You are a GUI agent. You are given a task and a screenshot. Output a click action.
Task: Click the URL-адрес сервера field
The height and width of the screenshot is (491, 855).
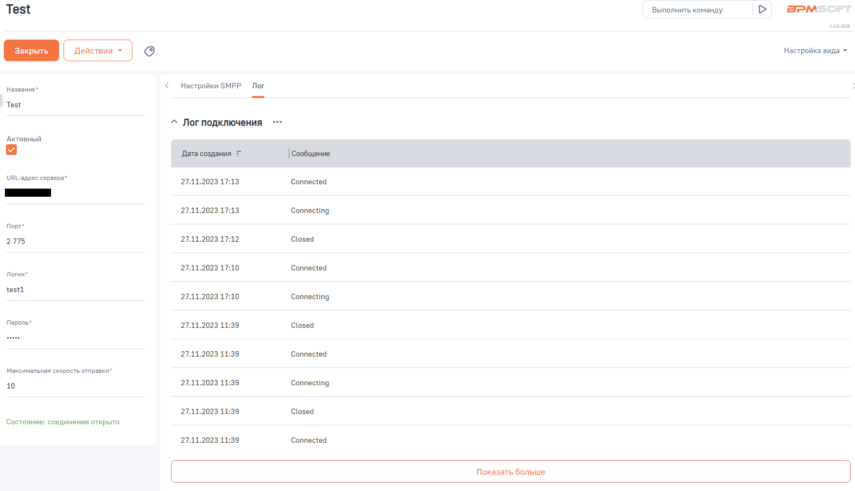[x=75, y=193]
